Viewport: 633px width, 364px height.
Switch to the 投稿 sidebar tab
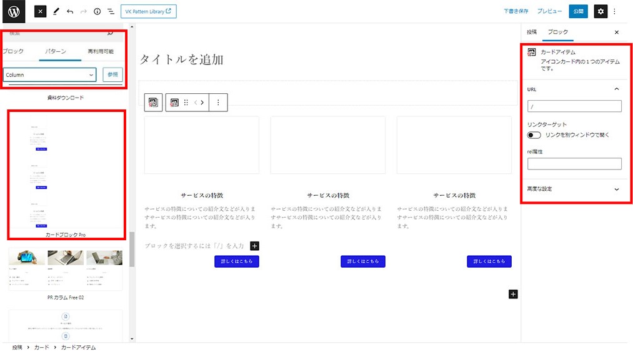pos(531,32)
